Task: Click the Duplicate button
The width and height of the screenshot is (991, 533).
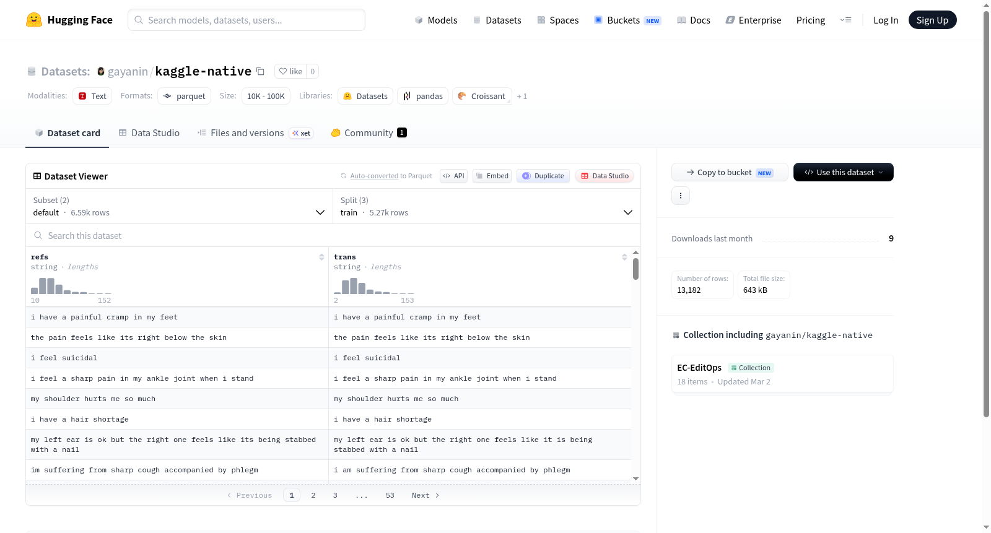Action: [543, 176]
